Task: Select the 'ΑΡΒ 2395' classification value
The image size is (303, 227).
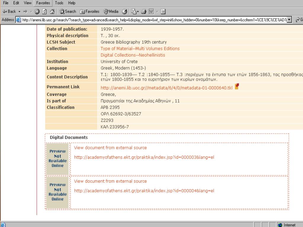Action: [x=110, y=107]
